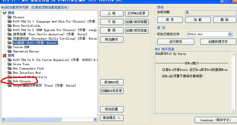Open 附加设置 additional settings
Screen dimensions: 237x125
point(112,109)
